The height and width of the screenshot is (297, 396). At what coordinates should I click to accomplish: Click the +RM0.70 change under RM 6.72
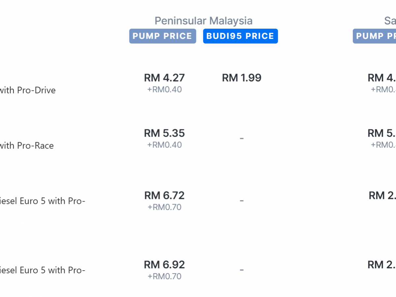164,207
